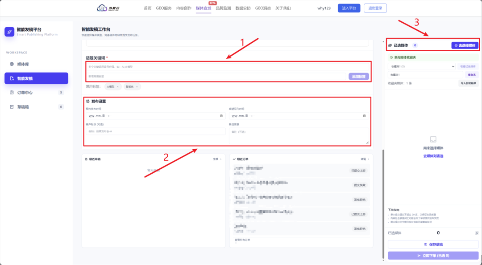Click the main content vertical scrollbar
482x265 pixels.
tap(383, 204)
